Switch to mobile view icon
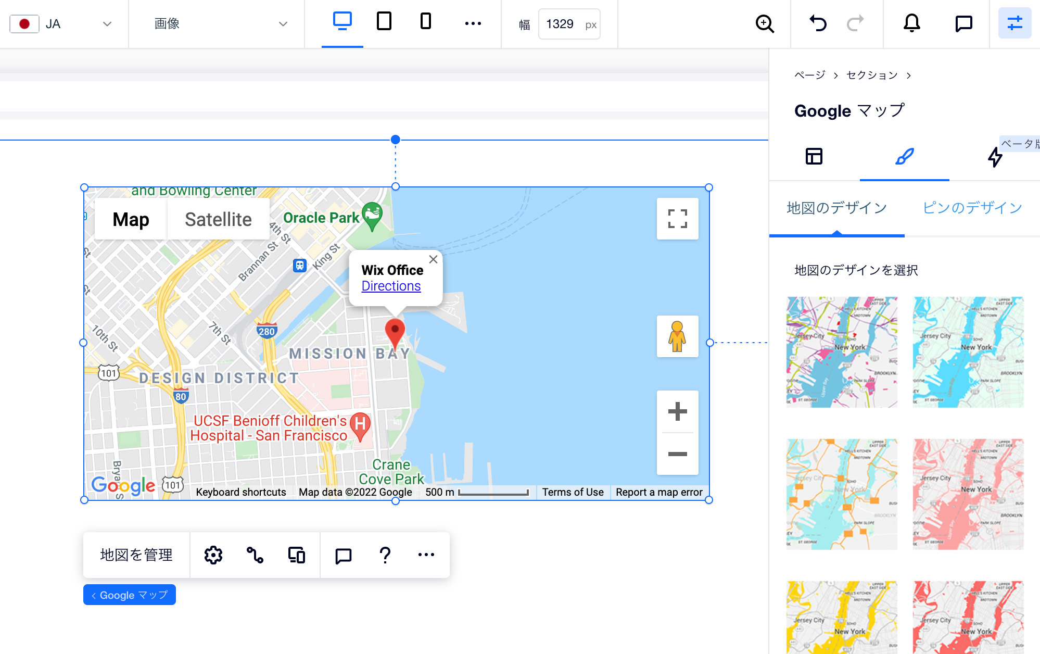Screen dimensions: 1040x654 pyautogui.click(x=426, y=22)
